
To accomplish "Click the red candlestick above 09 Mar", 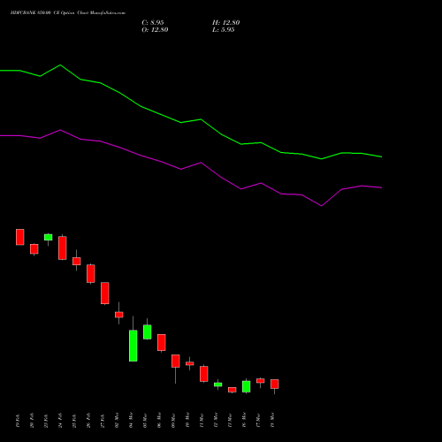I will pyautogui.click(x=176, y=361).
